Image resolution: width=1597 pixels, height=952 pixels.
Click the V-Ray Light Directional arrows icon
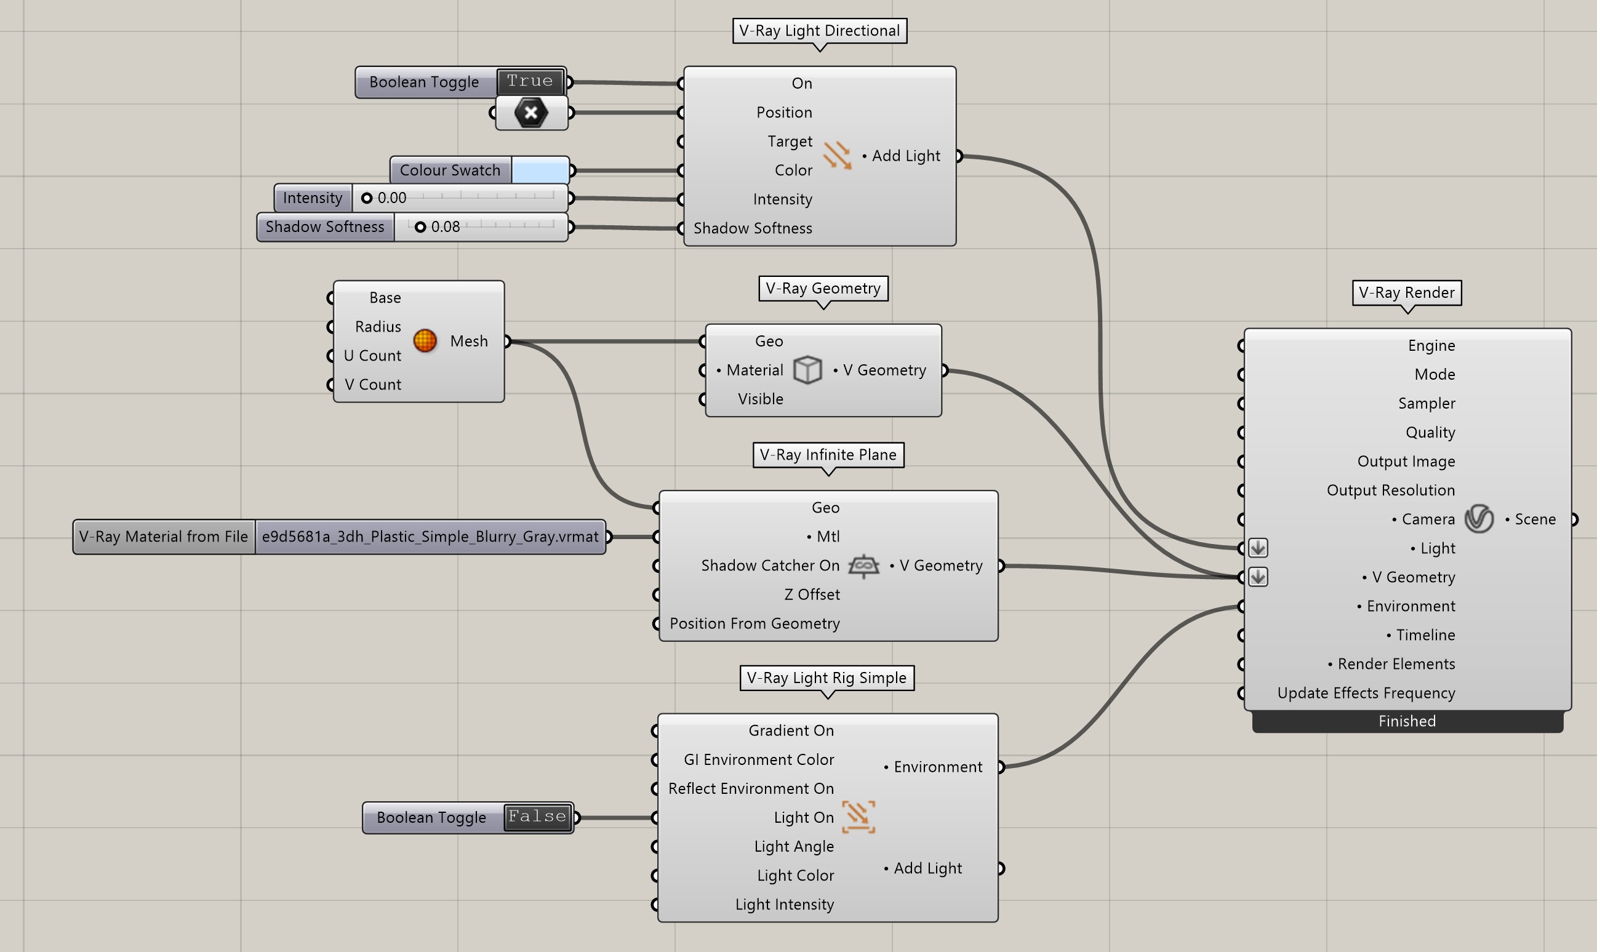pos(837,156)
